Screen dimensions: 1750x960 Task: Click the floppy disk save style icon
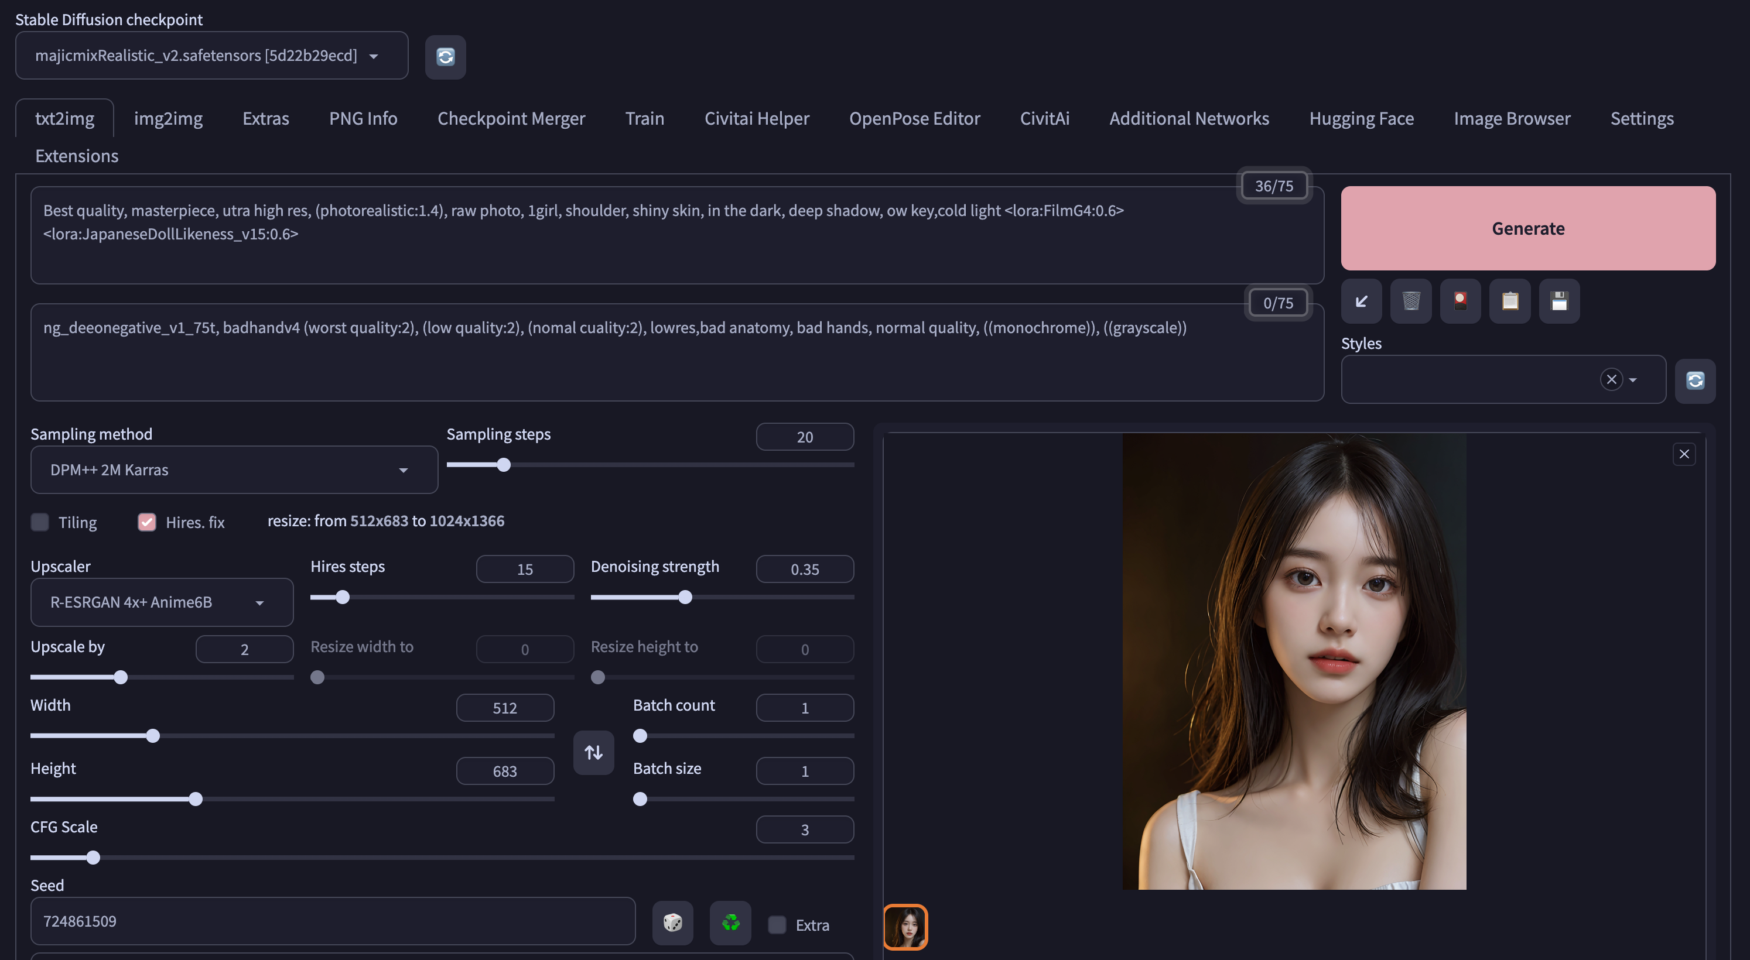tap(1558, 301)
